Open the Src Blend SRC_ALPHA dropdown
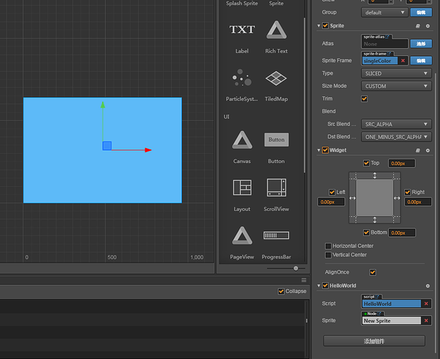 [x=395, y=124]
